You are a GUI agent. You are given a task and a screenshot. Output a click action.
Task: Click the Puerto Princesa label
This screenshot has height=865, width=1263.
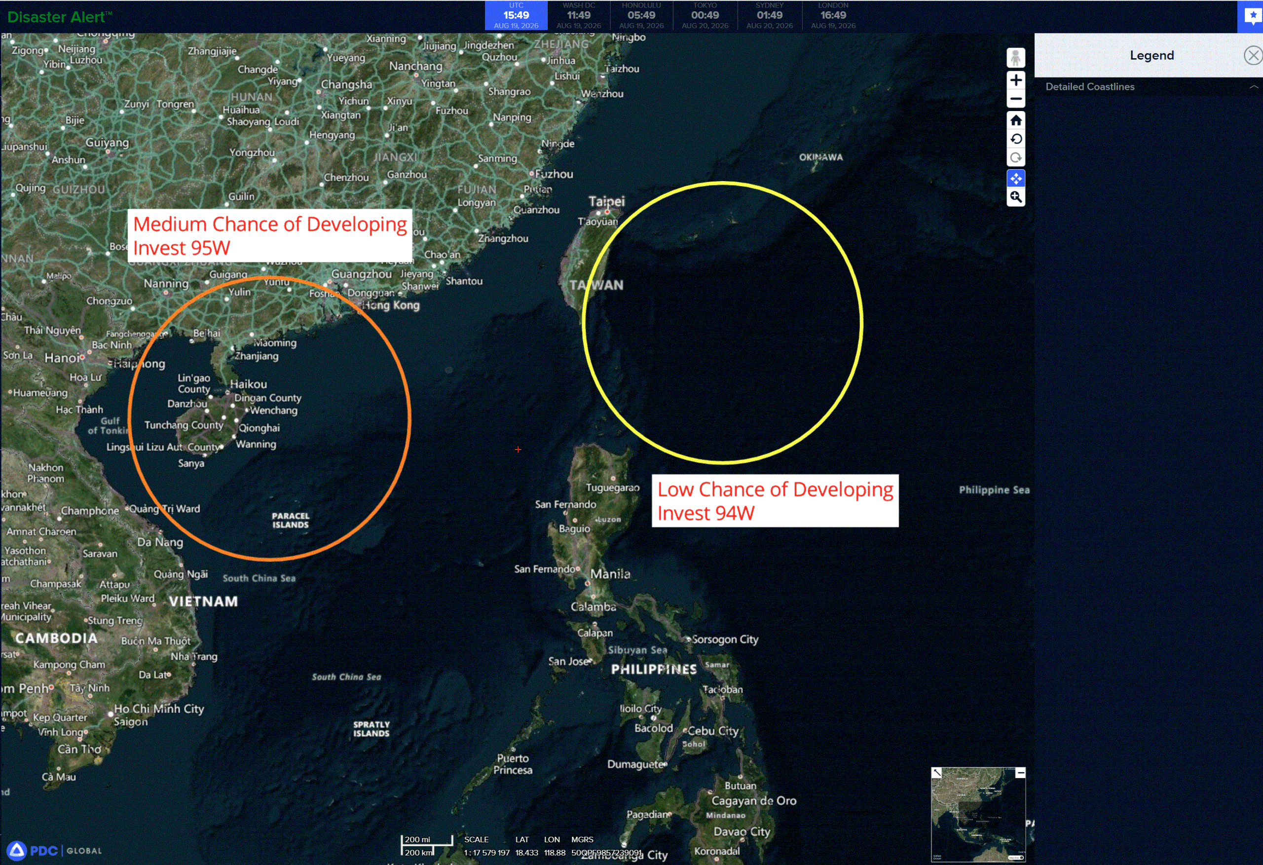click(x=513, y=764)
